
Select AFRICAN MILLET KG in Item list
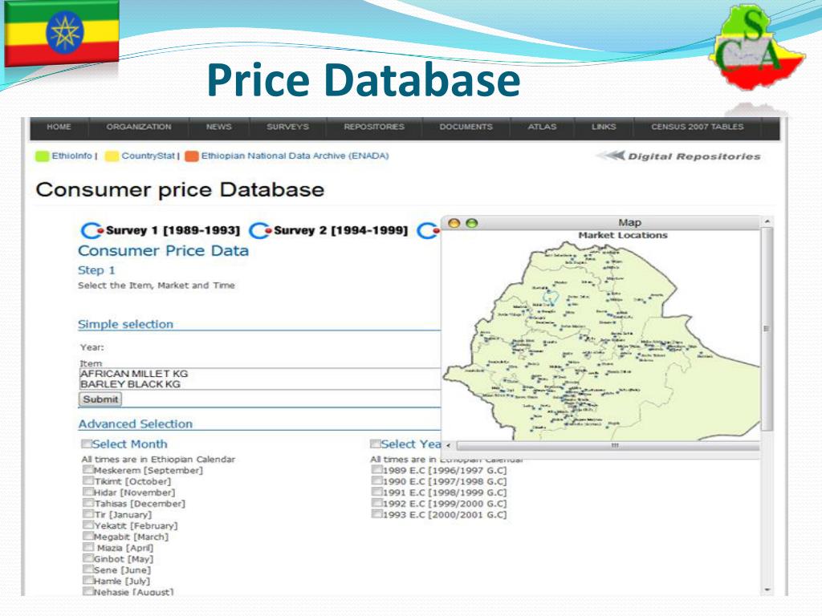point(134,374)
